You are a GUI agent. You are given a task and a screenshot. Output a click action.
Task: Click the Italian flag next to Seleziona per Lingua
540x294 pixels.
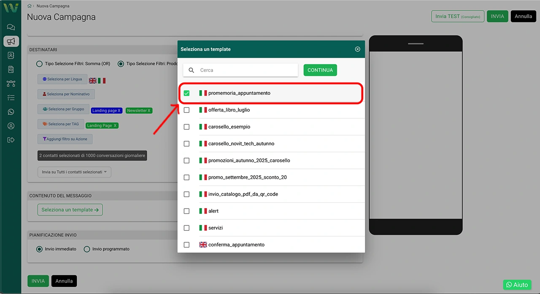(x=102, y=80)
